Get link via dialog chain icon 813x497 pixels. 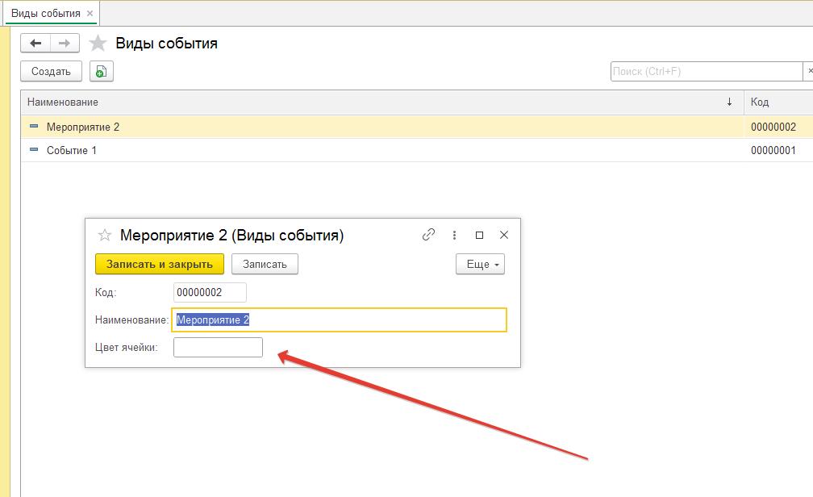tap(429, 235)
